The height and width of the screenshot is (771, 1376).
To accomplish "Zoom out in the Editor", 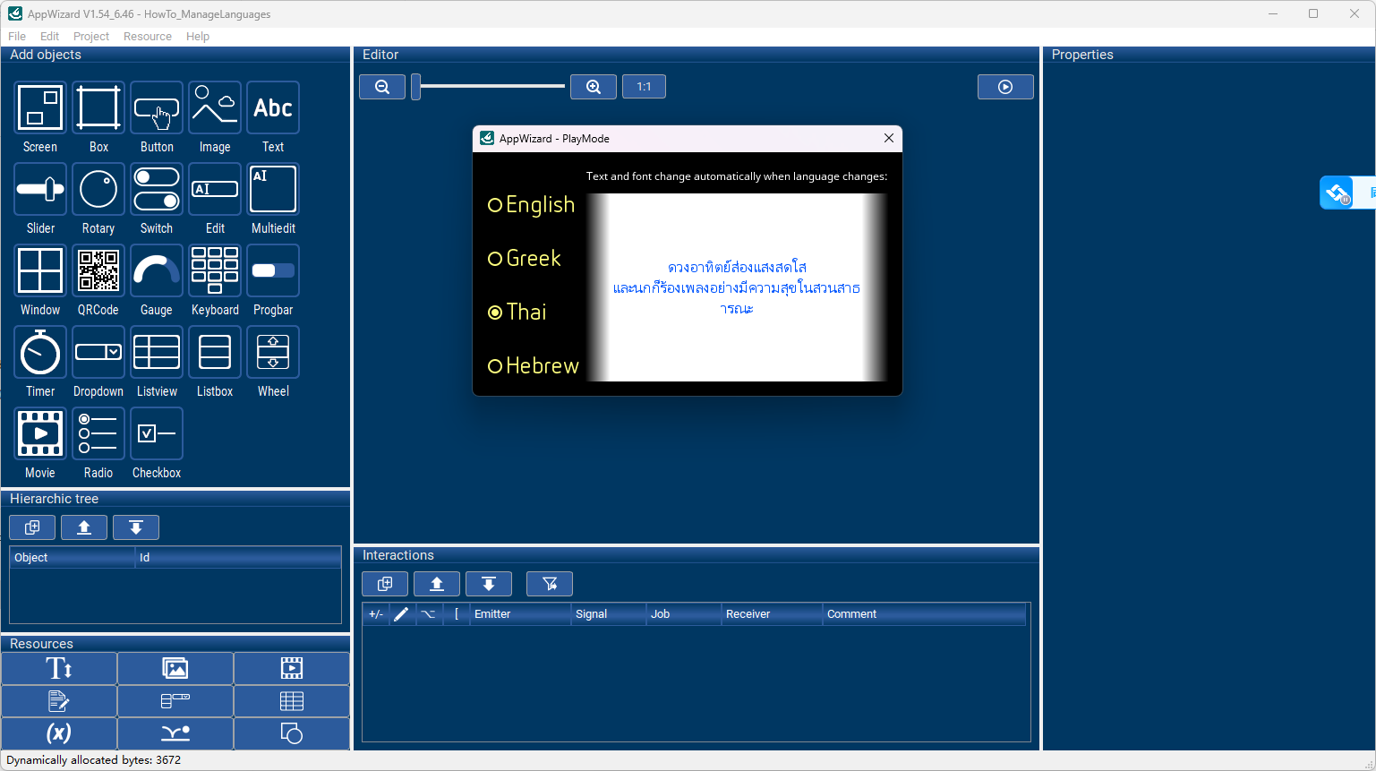I will click(x=382, y=87).
